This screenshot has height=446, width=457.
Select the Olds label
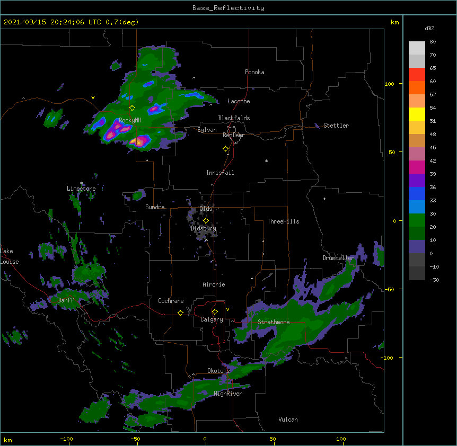pyautogui.click(x=206, y=209)
